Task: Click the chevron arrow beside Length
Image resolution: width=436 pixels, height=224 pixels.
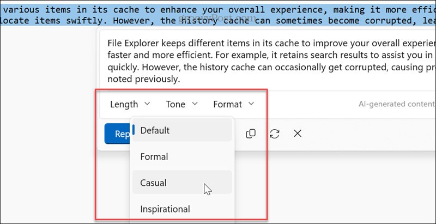Action: coord(147,104)
